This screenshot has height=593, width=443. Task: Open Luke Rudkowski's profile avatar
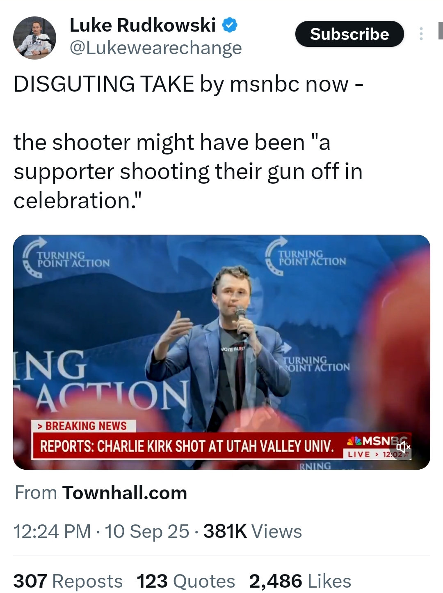coord(34,38)
